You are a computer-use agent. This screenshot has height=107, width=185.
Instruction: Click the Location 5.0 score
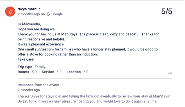click(x=86, y=72)
